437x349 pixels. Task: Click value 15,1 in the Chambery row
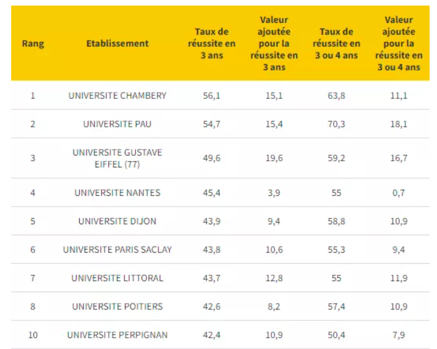tap(274, 96)
